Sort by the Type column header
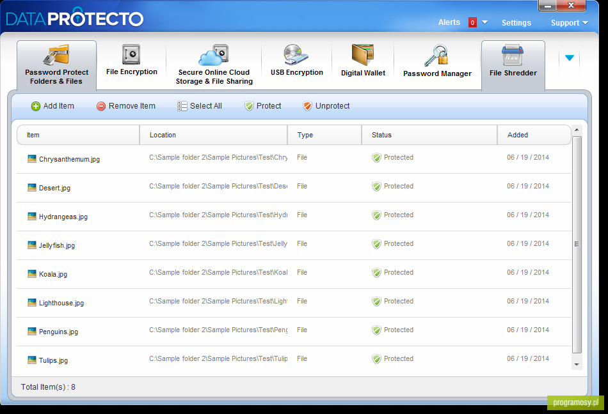Screen dimensions: 608x414 tap(324, 135)
